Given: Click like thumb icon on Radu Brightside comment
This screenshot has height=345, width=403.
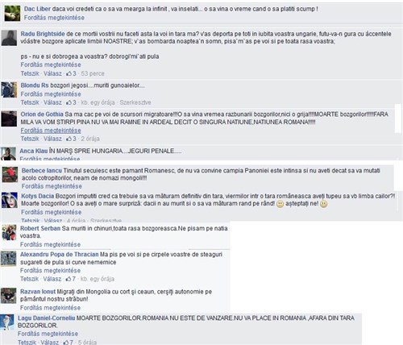Looking at the screenshot, I should (x=69, y=73).
